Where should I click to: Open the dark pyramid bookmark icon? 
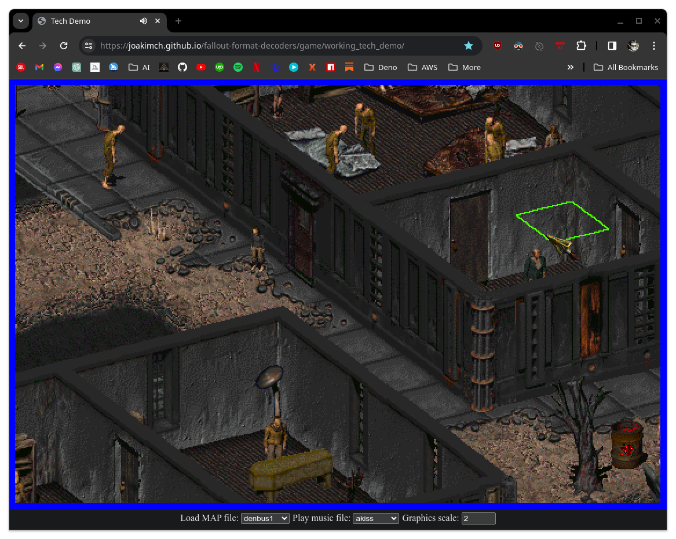[164, 67]
